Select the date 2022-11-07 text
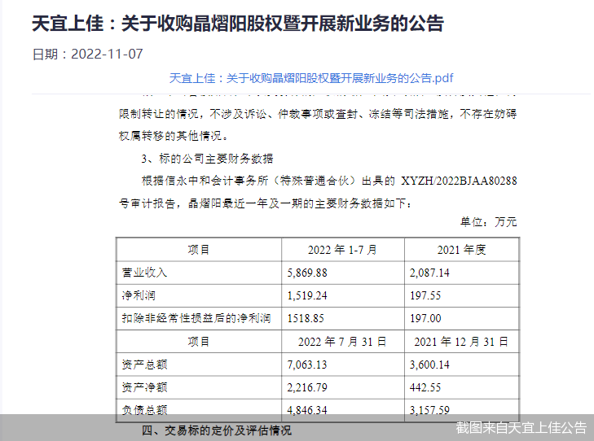This screenshot has width=594, height=441. click(x=107, y=54)
